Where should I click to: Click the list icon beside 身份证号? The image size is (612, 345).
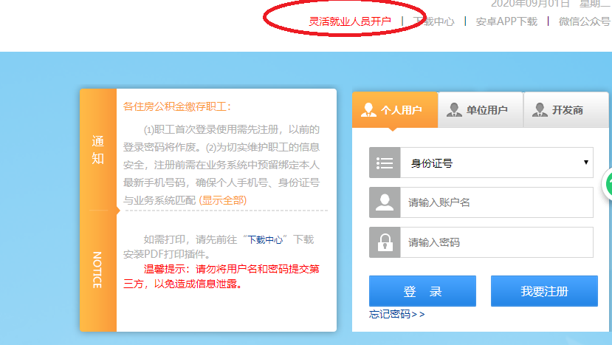pos(385,163)
